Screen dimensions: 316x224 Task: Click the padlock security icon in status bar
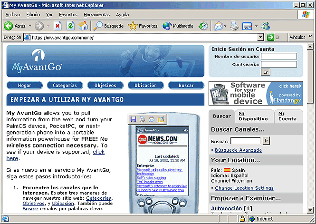click(242, 219)
